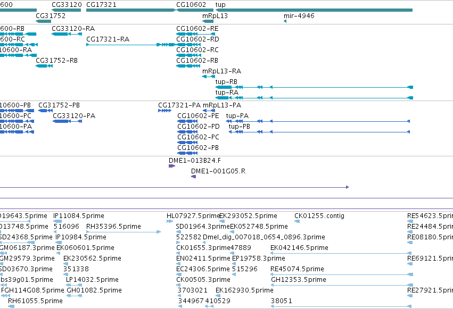The width and height of the screenshot is (453, 309).
Task: Select the EK162930.5prime EST label
Action: [244, 290]
